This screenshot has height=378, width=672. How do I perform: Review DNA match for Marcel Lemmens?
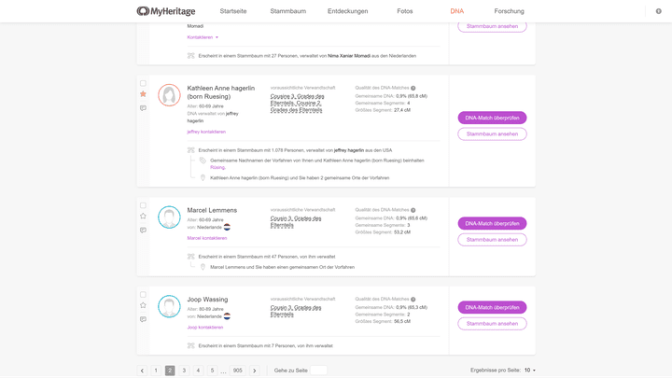coord(492,223)
